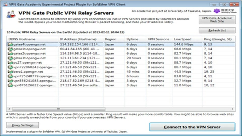This screenshot has height=136, width=242.
Task: Click the University of Tsukuba logo
Action: (225, 11)
